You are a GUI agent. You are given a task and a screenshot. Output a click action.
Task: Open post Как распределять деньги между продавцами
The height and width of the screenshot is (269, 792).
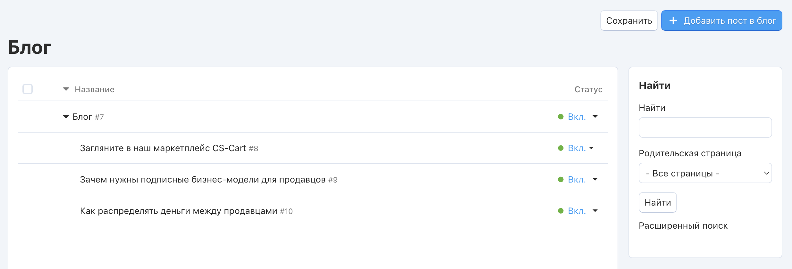(178, 211)
